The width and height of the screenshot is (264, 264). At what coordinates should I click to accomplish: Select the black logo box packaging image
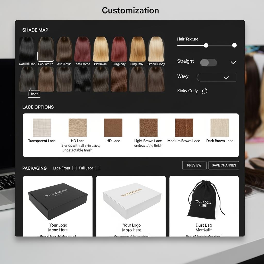58,198
